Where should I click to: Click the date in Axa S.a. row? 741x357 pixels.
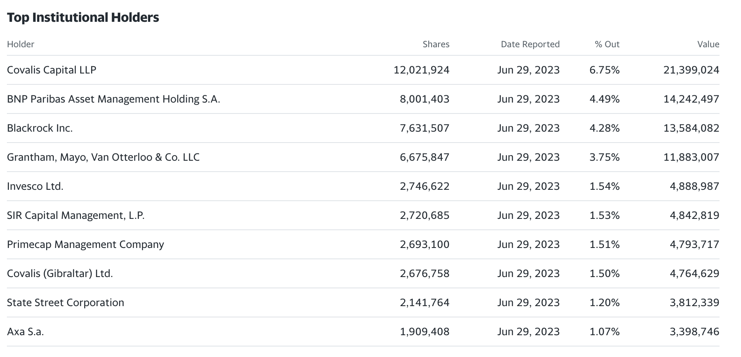(528, 332)
